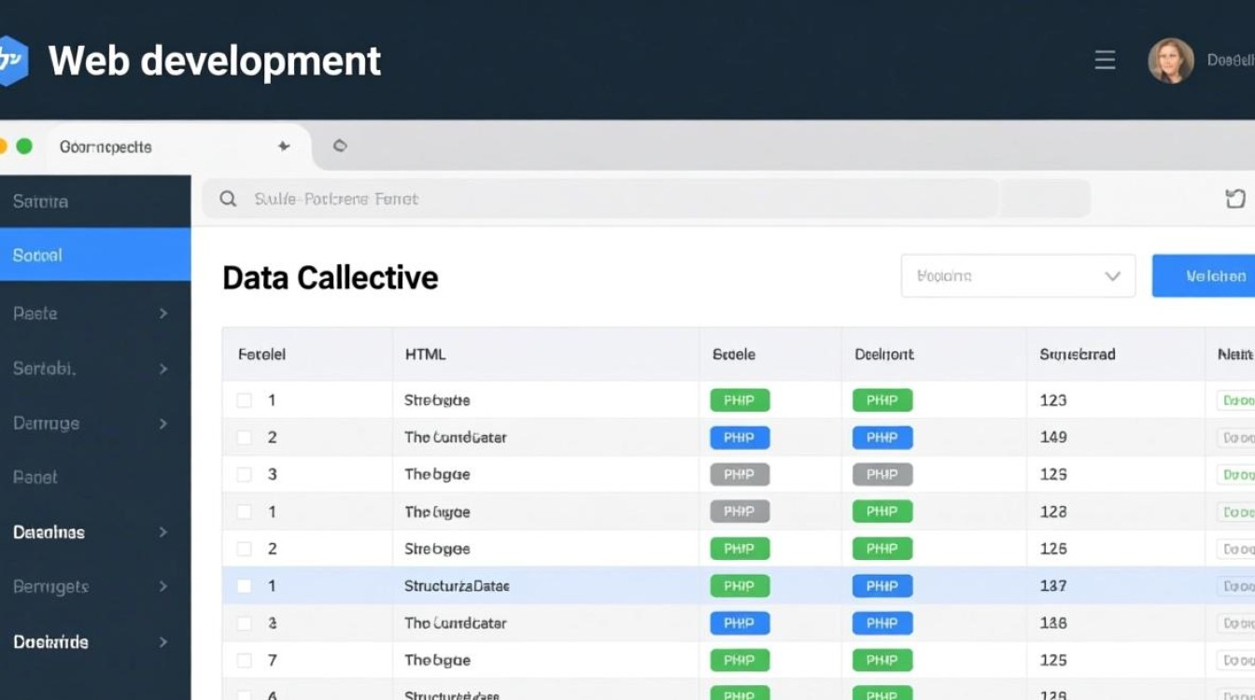Select checkbox for row number 7
Image resolution: width=1255 pixels, height=700 pixels.
click(x=244, y=661)
